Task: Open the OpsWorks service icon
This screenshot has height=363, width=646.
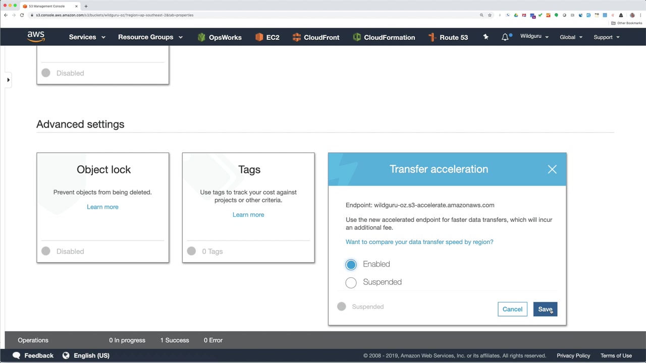Action: (x=201, y=37)
